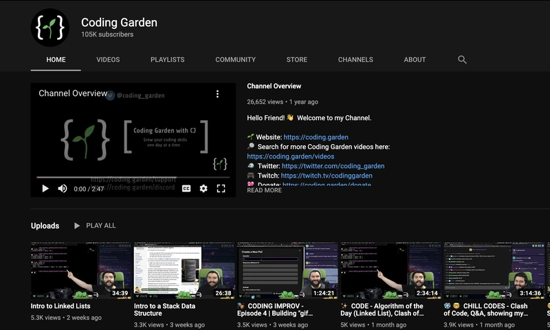This screenshot has width=550, height=330.
Task: Mute the video with the speaker icon
Action: pyautogui.click(x=63, y=189)
